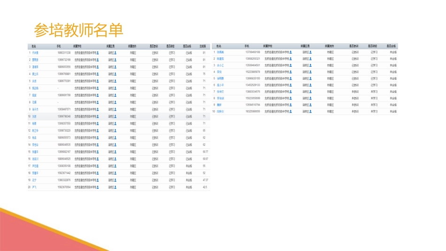Click the school person icon in row 10 of the 10-row table
The width and height of the screenshot is (446, 251).
click(x=291, y=112)
